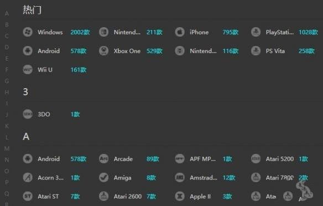Jump to Q in alphabet index
Image resolution: width=323 pixels, height=206 pixels.
click(7, 193)
